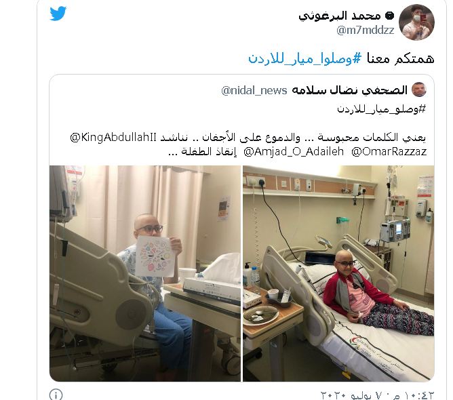Click the tweet timestamp 7 July 2020
This screenshot has height=400, width=453.
377,395
